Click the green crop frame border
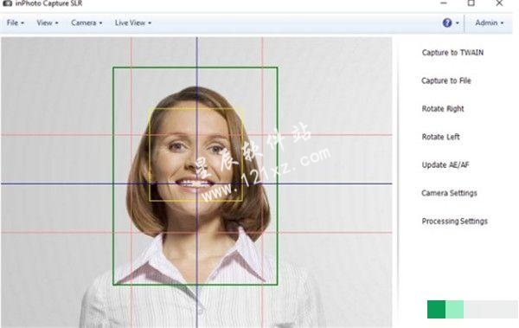The image size is (519, 328). [x=195, y=68]
